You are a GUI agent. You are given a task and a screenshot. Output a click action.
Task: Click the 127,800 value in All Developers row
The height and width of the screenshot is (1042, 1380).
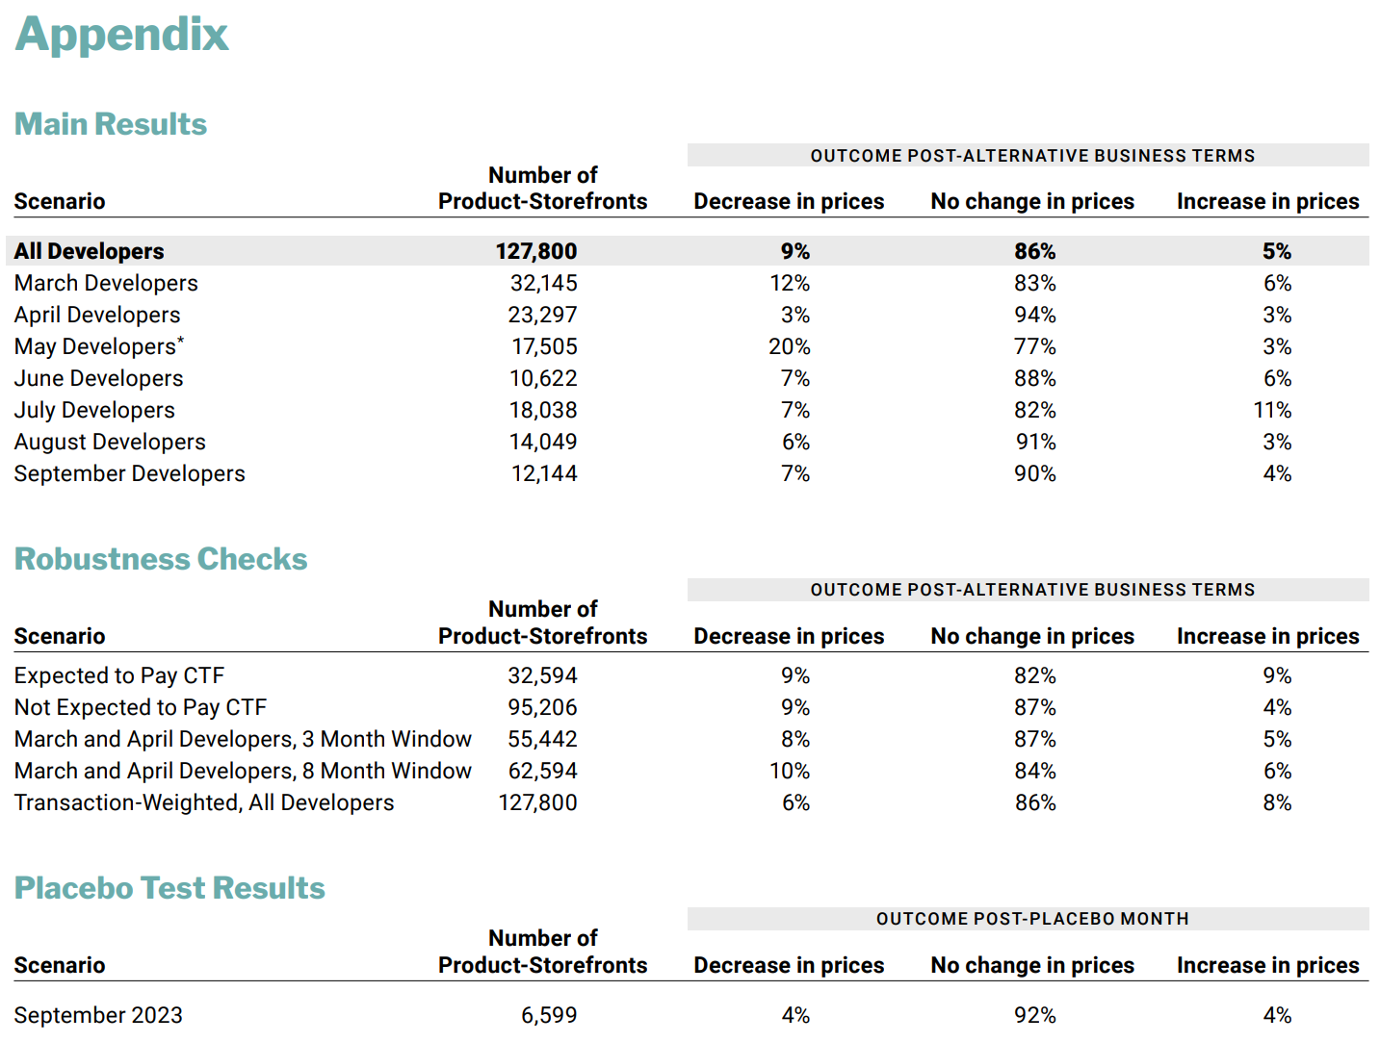pyautogui.click(x=535, y=251)
